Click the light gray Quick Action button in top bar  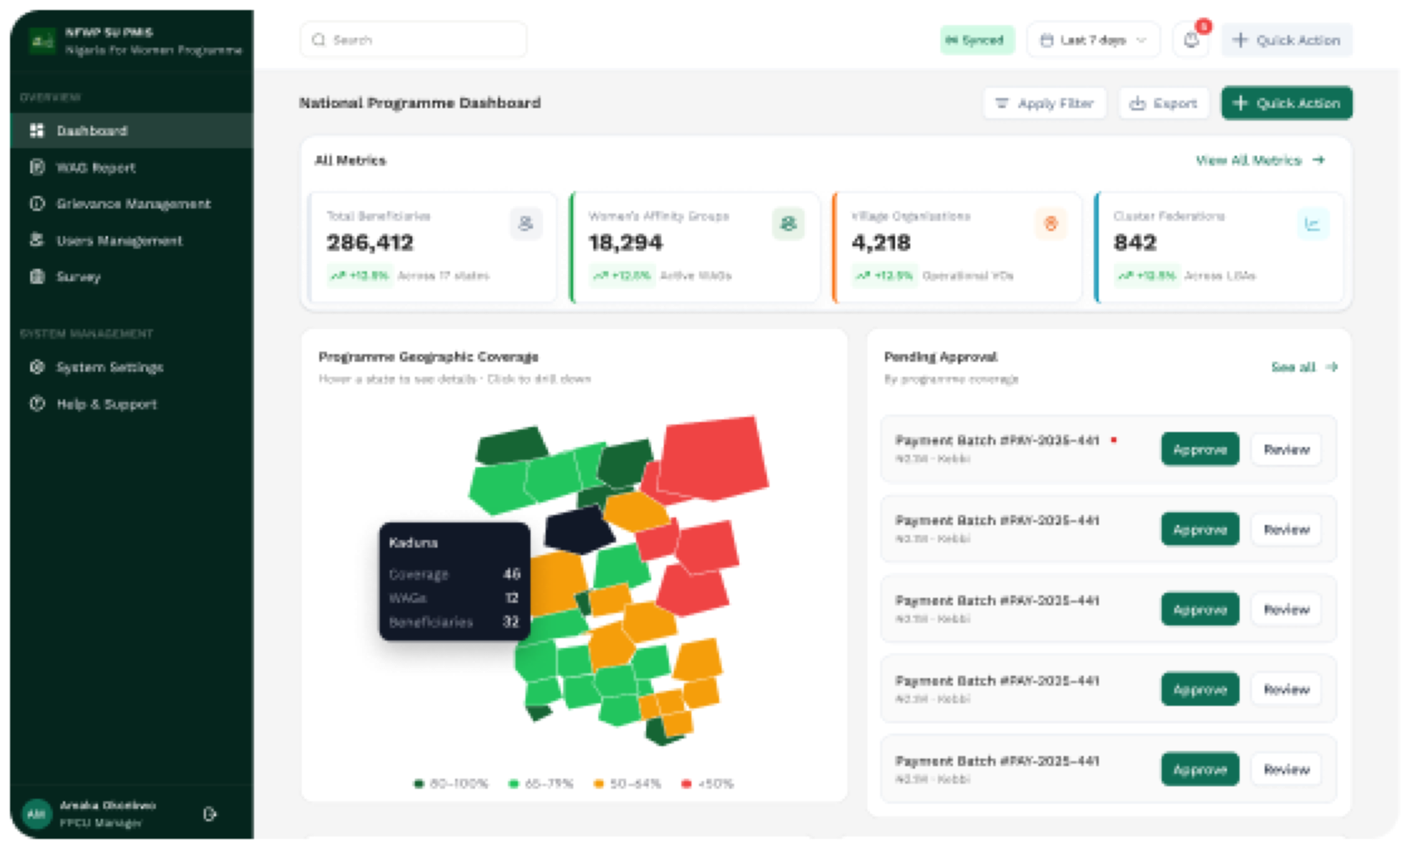pyautogui.click(x=1287, y=39)
